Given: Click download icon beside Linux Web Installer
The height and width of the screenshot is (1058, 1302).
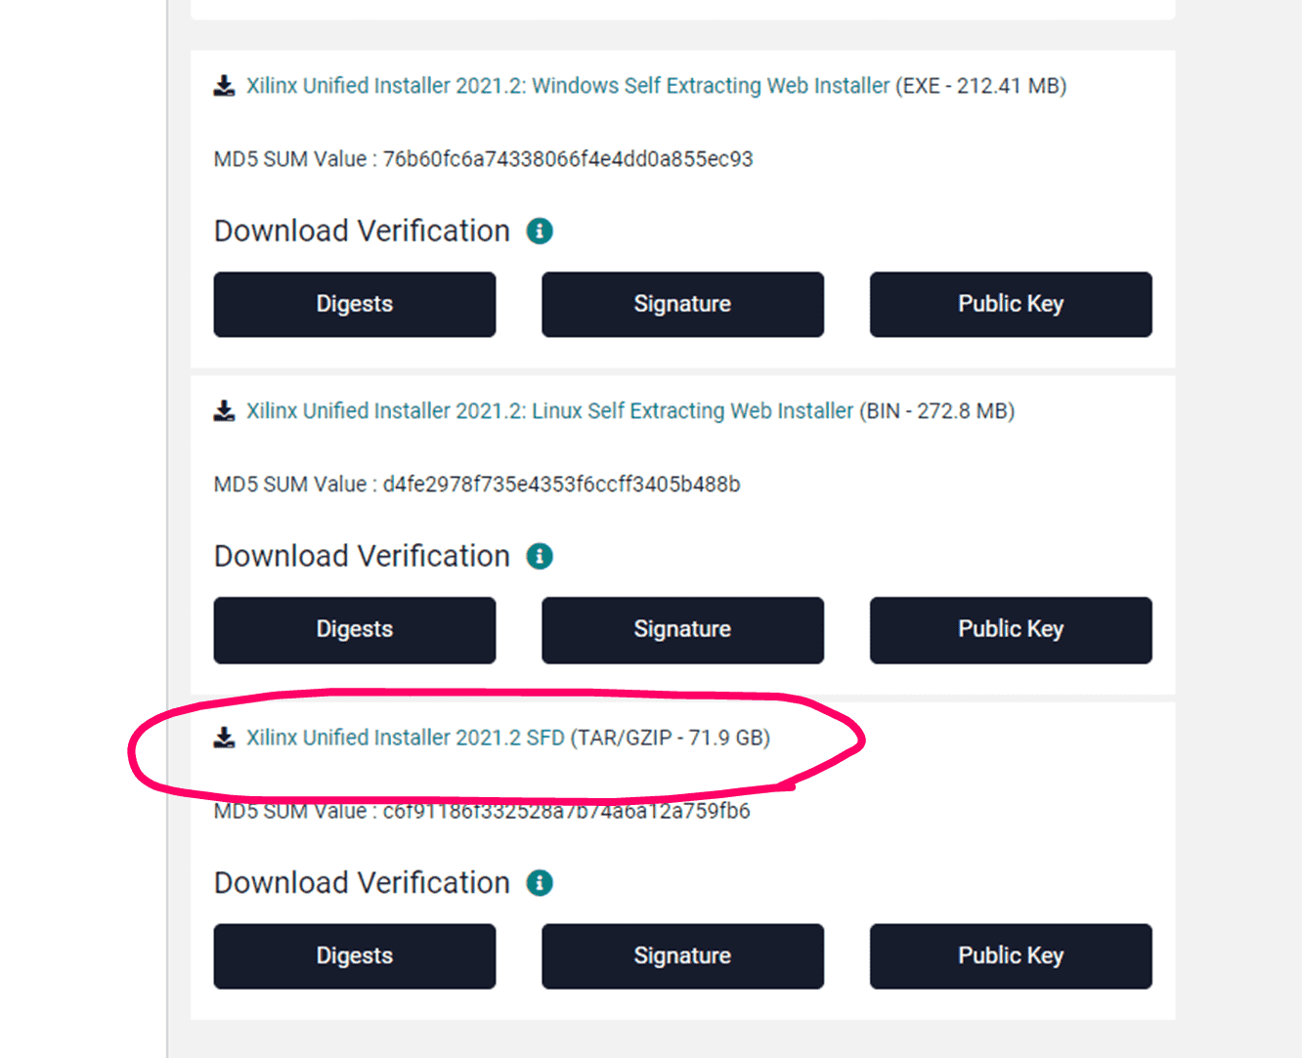Looking at the screenshot, I should pyautogui.click(x=225, y=411).
